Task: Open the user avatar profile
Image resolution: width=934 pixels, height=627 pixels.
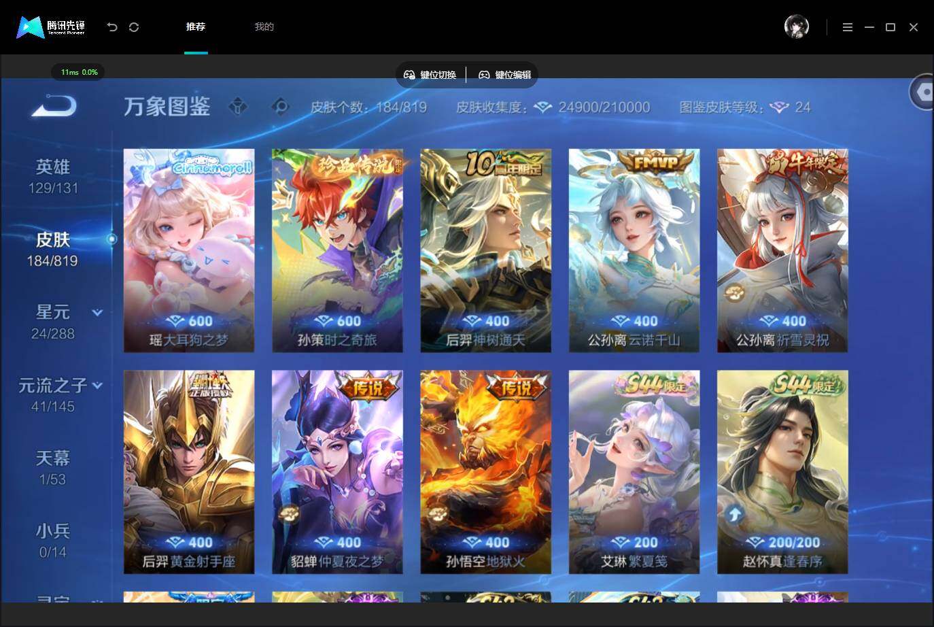Action: [x=797, y=27]
